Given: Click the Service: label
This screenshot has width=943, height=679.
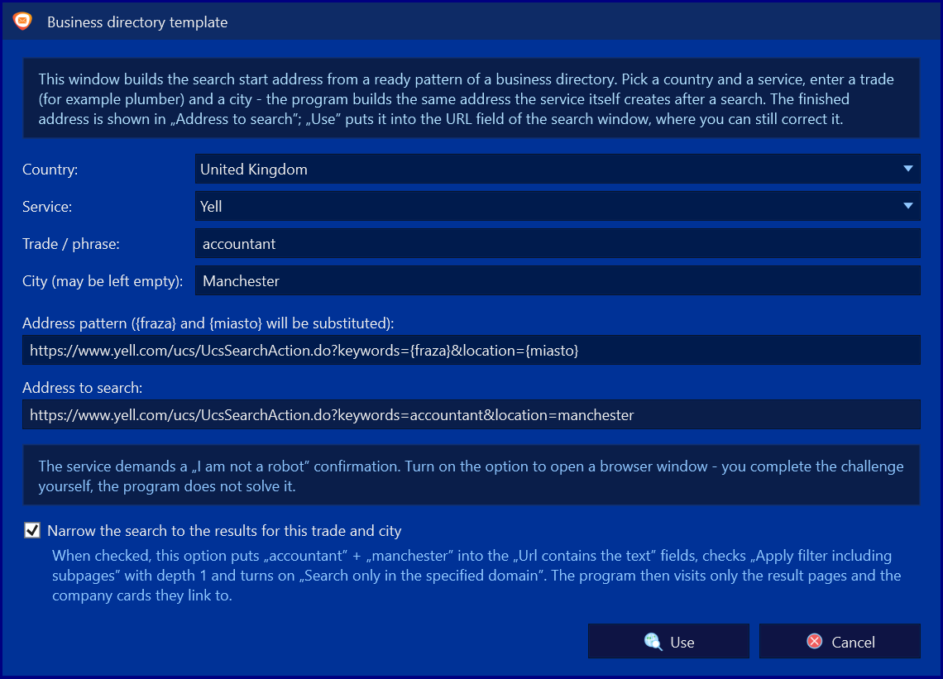Looking at the screenshot, I should click(47, 207).
